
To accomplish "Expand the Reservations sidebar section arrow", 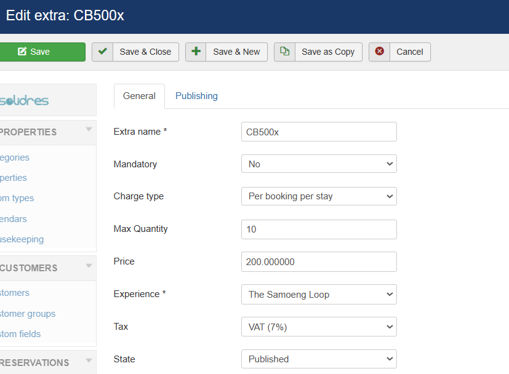I will coord(89,360).
